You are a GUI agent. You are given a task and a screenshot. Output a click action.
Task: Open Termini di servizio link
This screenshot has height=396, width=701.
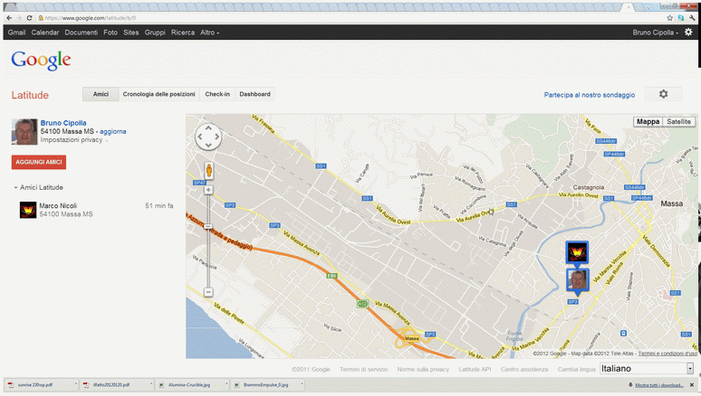[x=363, y=369]
